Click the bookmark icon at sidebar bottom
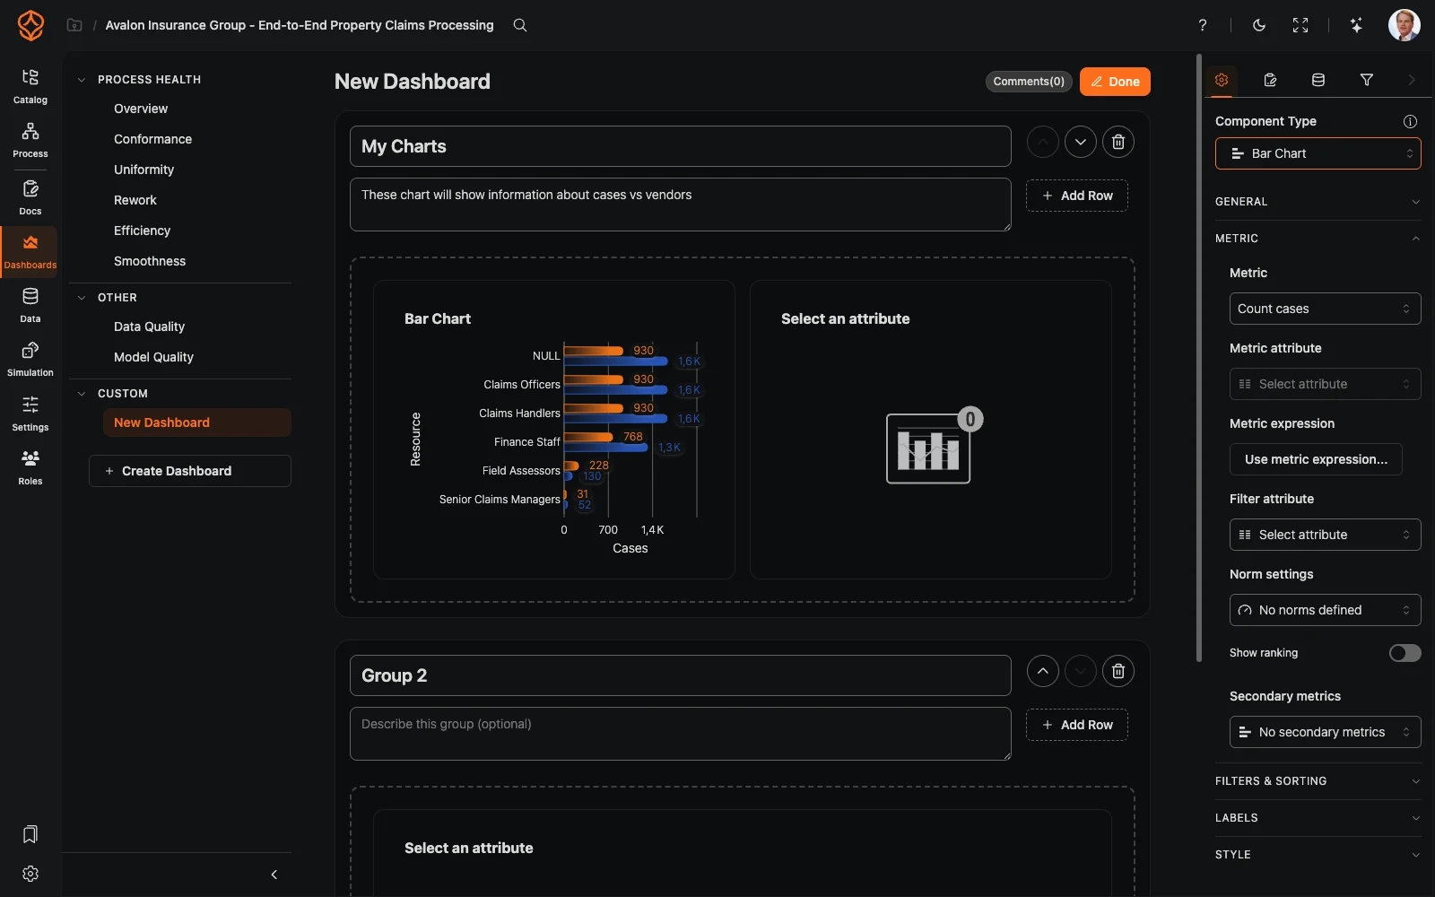This screenshot has height=897, width=1435. tap(30, 835)
